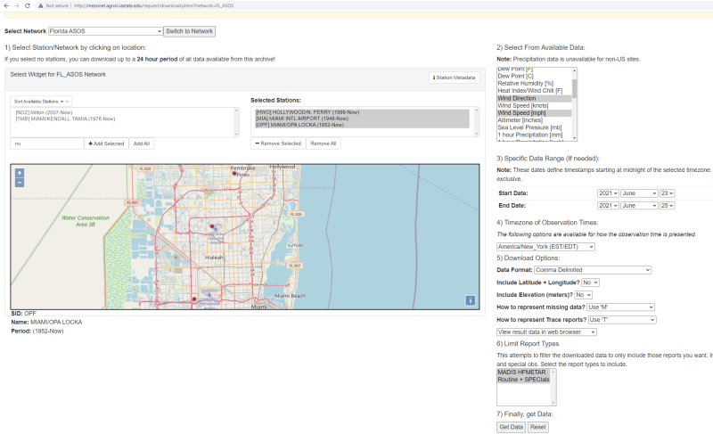The width and height of the screenshot is (713, 434).
Task: Open missing data representation dropdown
Action: [620, 307]
